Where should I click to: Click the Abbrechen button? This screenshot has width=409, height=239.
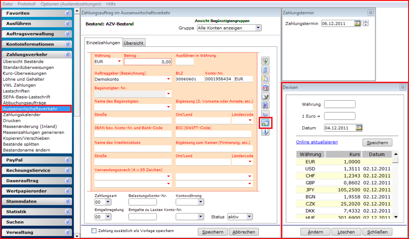(x=244, y=232)
